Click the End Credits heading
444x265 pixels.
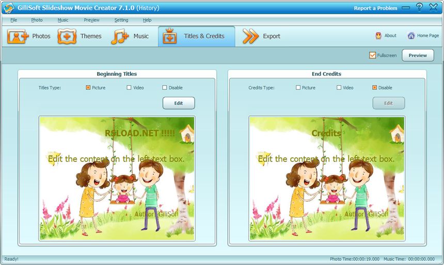coord(326,74)
